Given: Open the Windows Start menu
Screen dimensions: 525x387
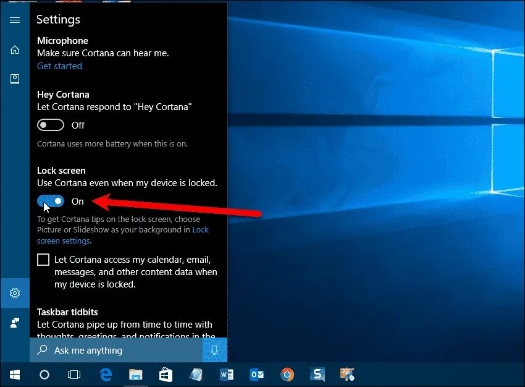Looking at the screenshot, I should coord(15,375).
